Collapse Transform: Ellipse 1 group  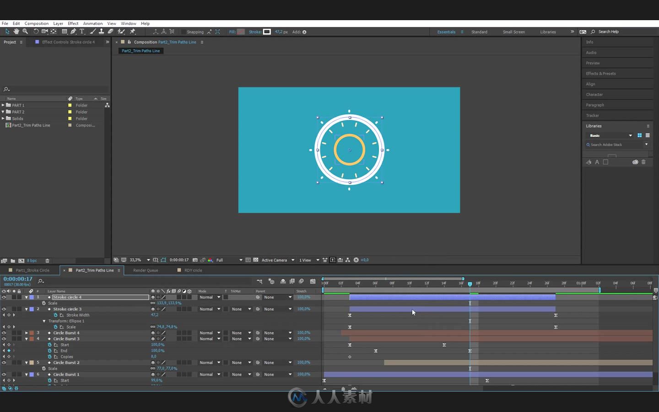pyautogui.click(x=44, y=321)
